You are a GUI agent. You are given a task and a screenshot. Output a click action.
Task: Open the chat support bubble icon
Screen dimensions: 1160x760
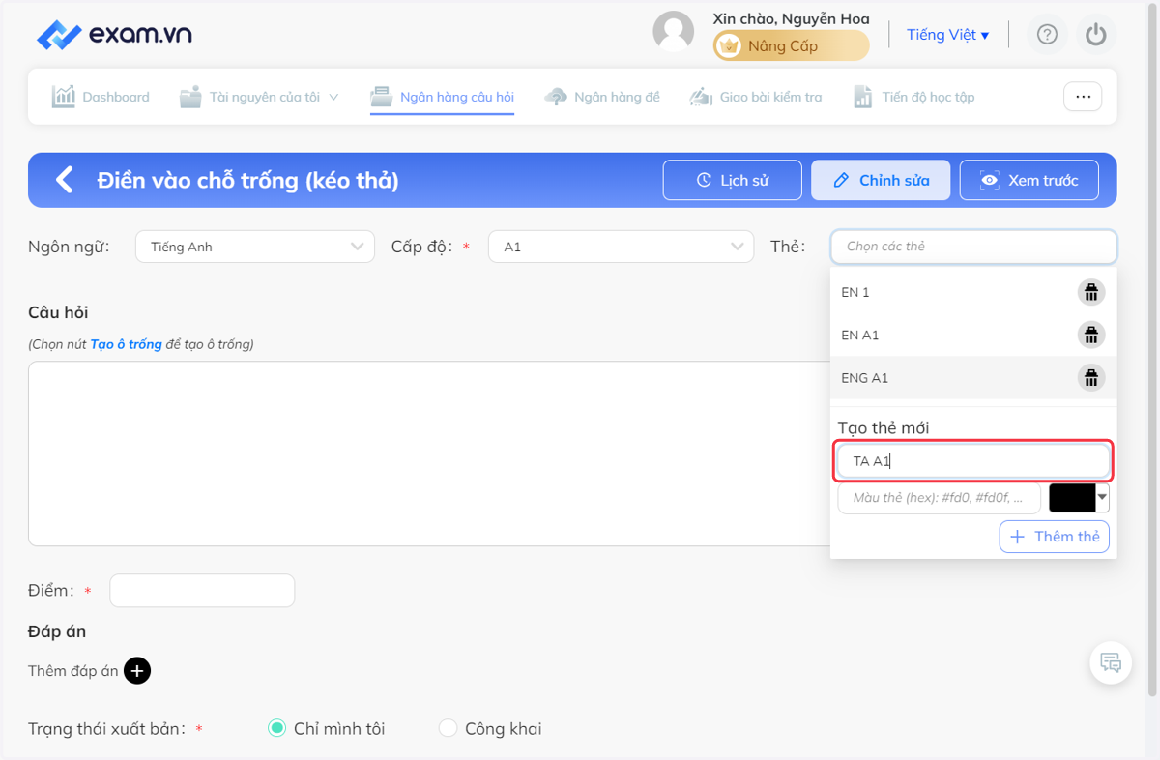click(1111, 663)
